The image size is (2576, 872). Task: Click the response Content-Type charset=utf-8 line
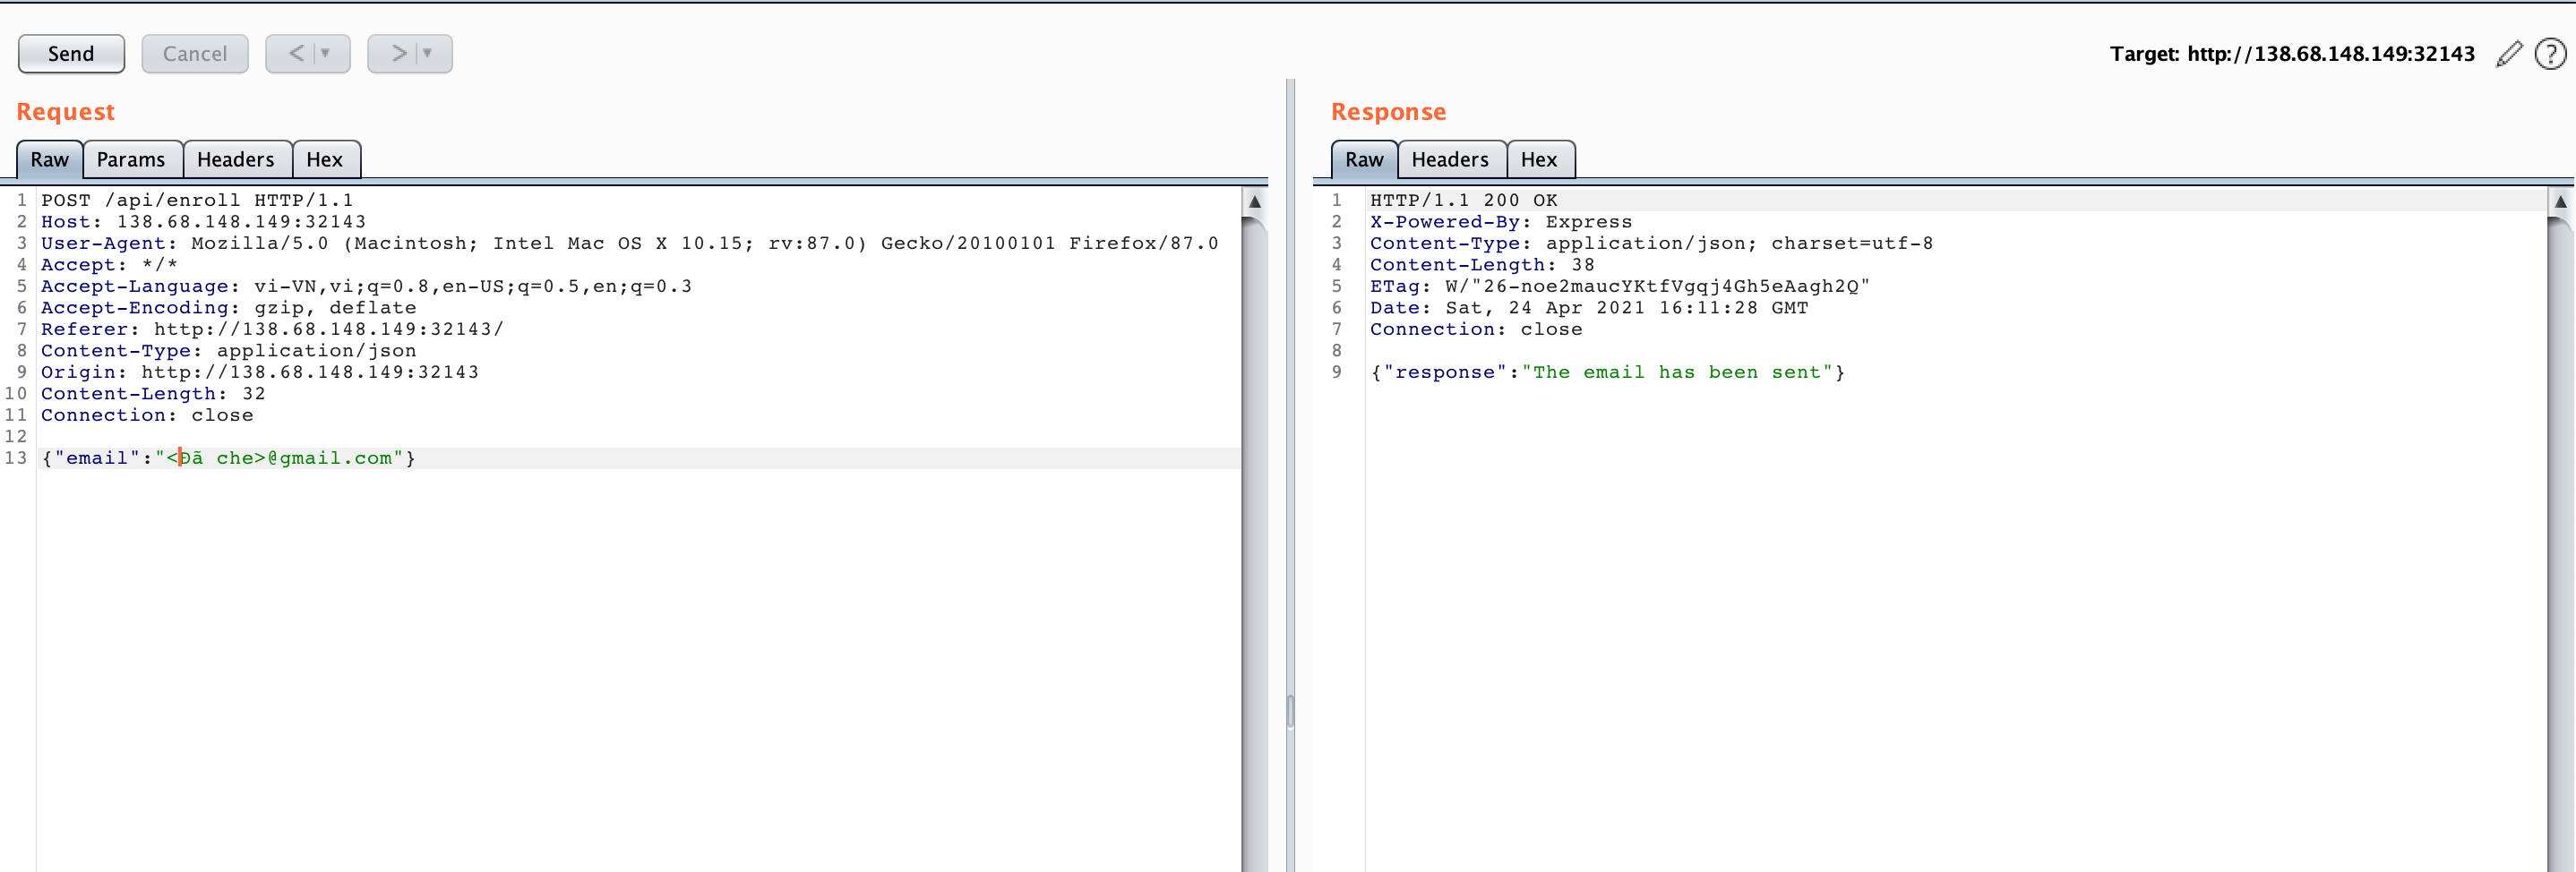[x=1651, y=243]
